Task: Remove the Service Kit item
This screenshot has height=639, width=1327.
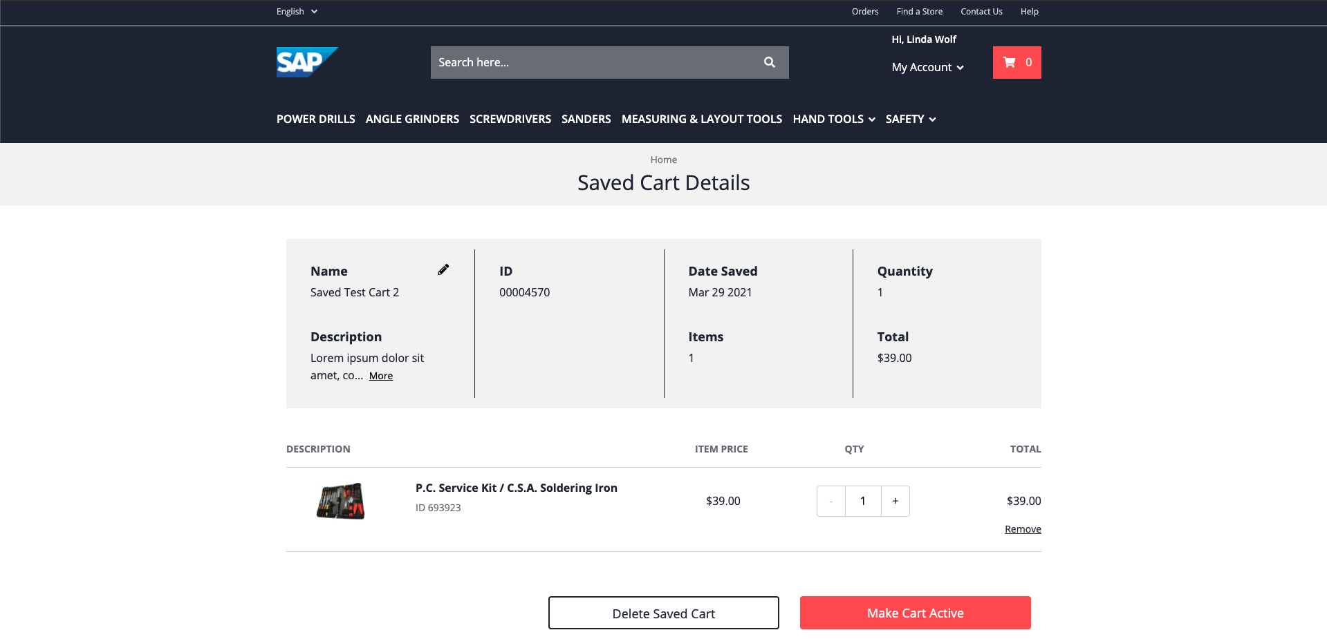Action: [x=1022, y=529]
